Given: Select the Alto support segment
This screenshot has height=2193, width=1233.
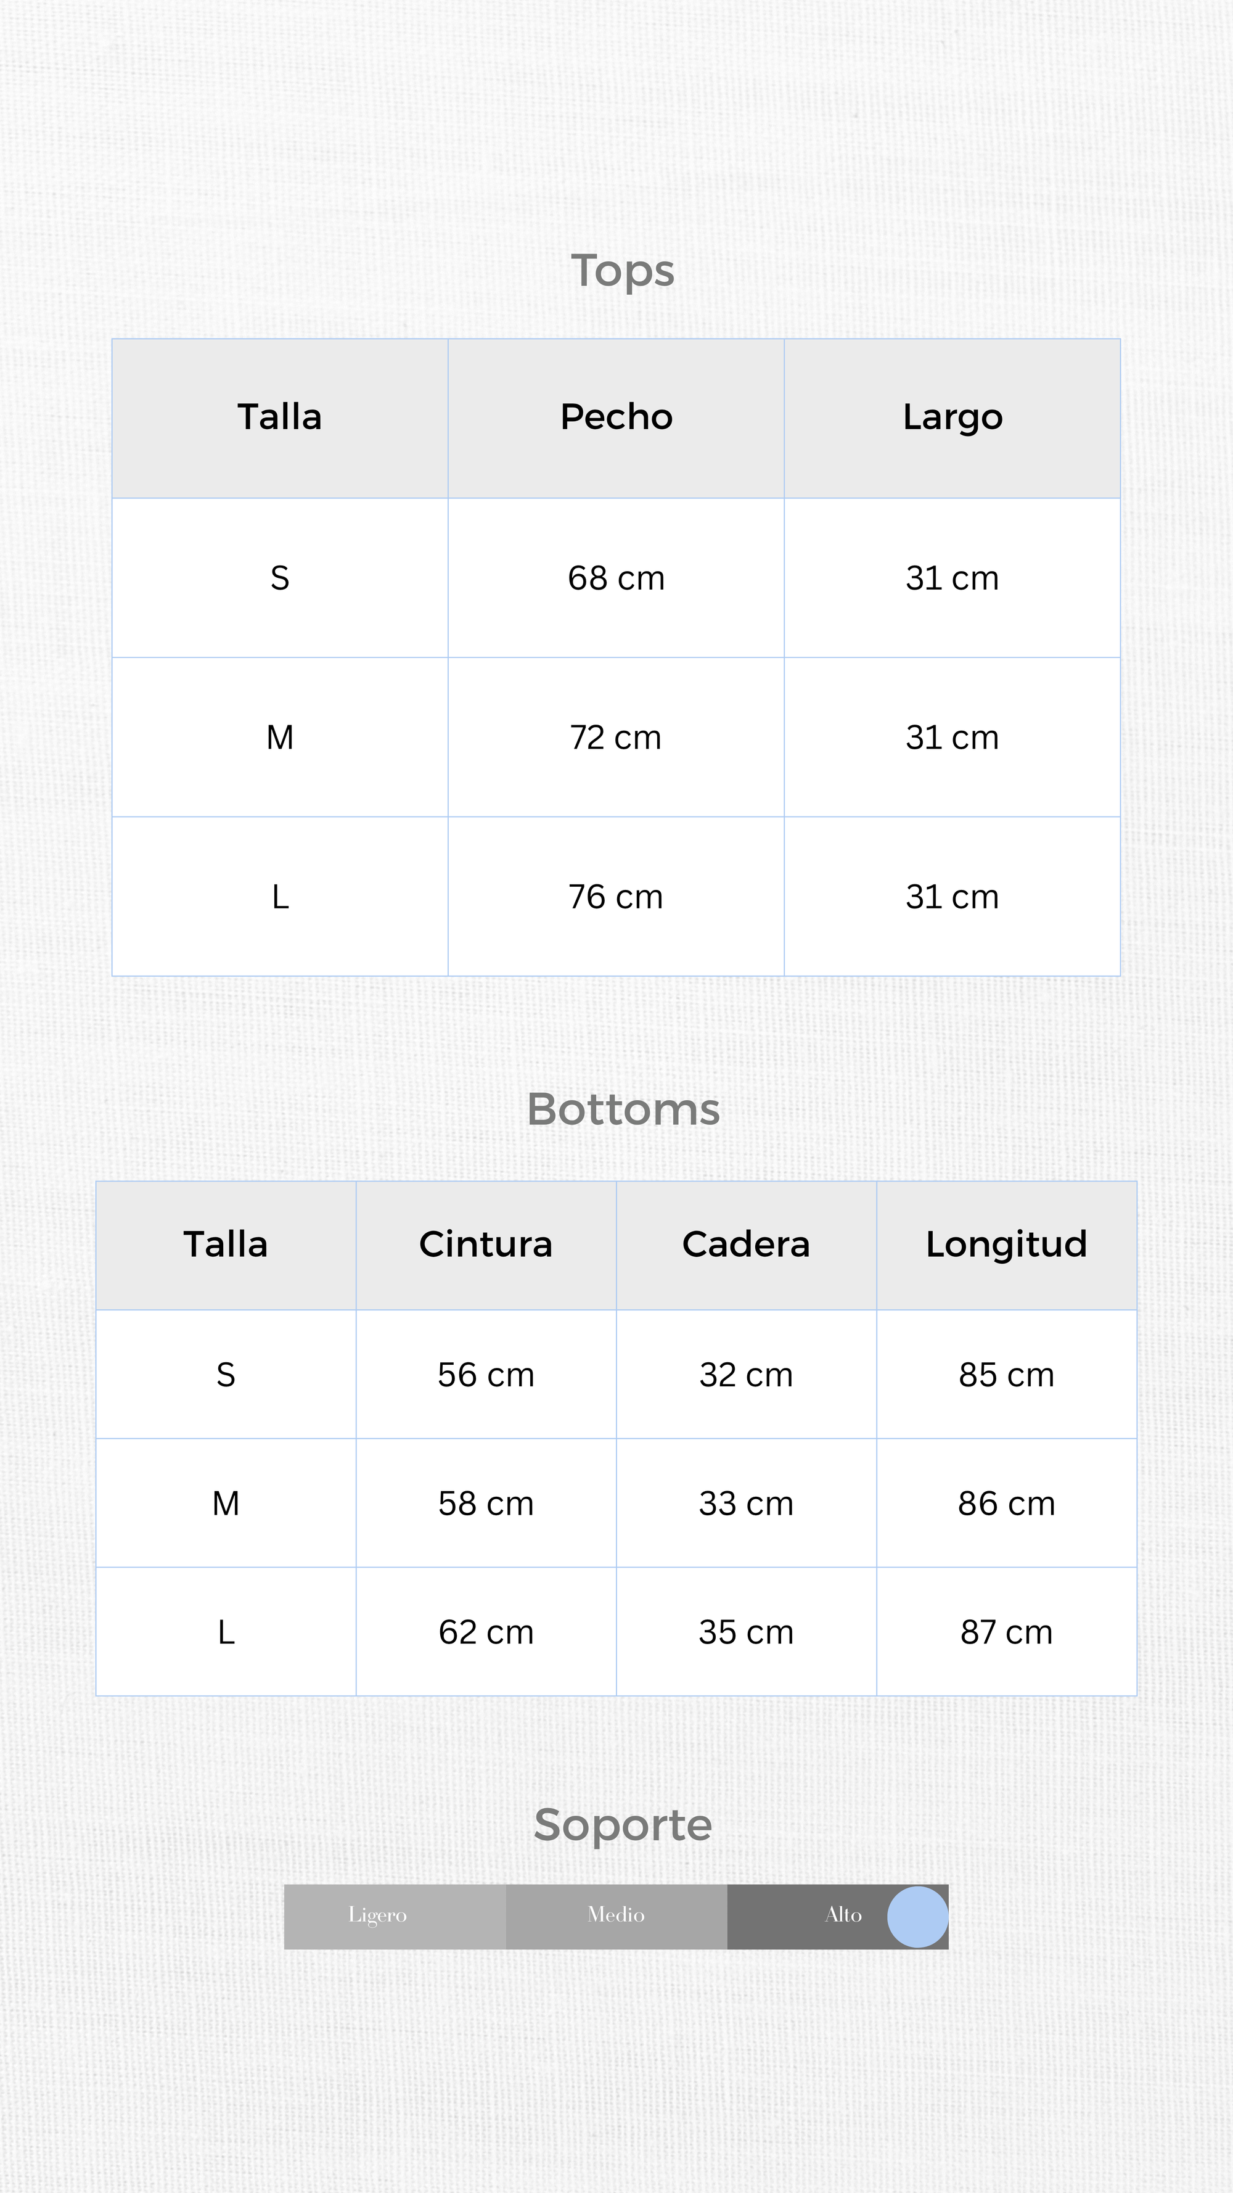Looking at the screenshot, I should click(842, 1915).
